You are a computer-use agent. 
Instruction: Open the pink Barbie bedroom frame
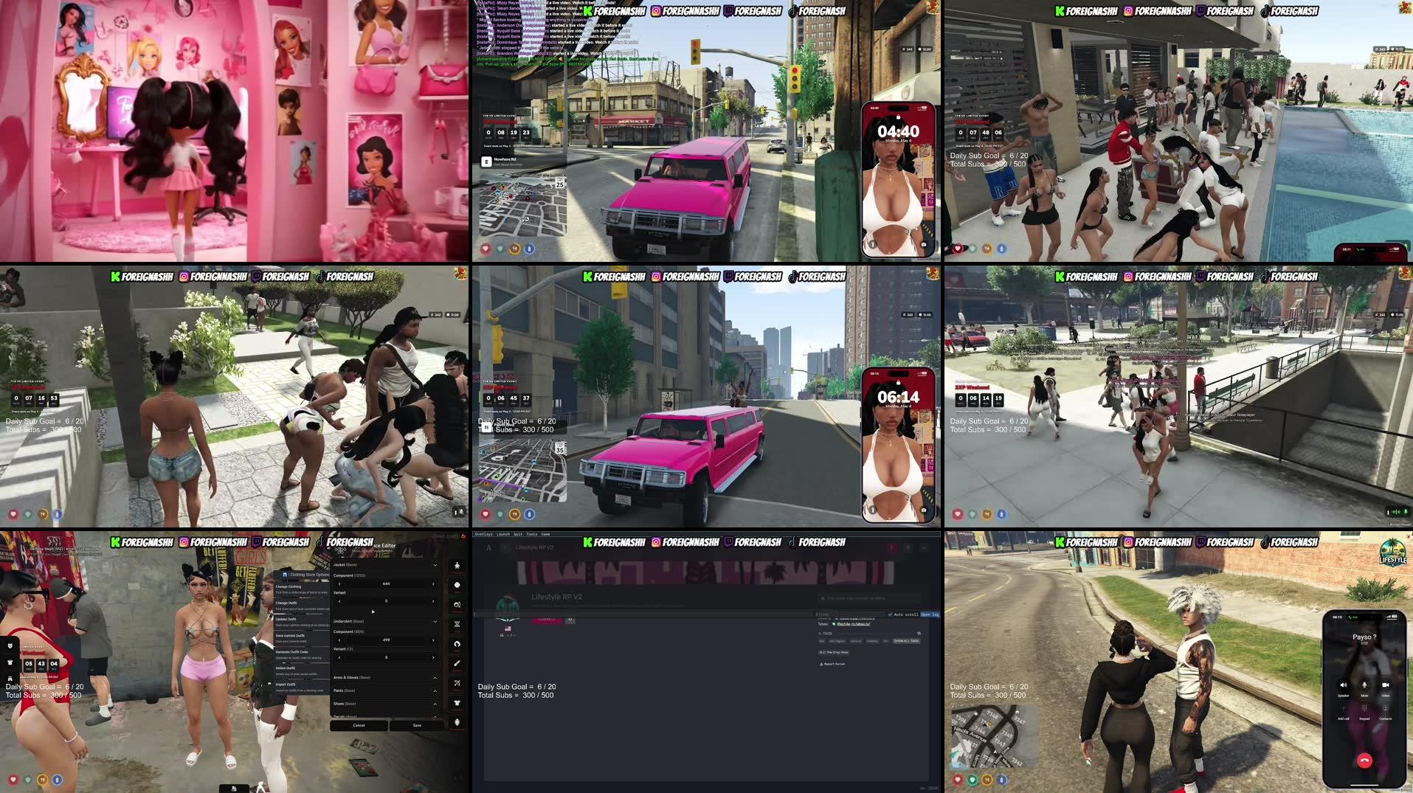(x=234, y=131)
